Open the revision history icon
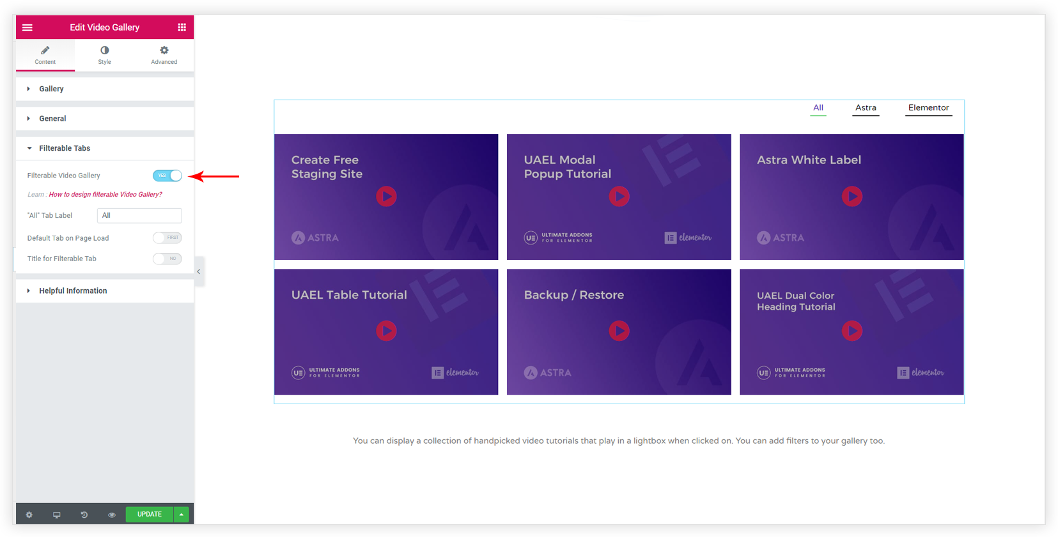The height and width of the screenshot is (537, 1058). click(x=84, y=515)
